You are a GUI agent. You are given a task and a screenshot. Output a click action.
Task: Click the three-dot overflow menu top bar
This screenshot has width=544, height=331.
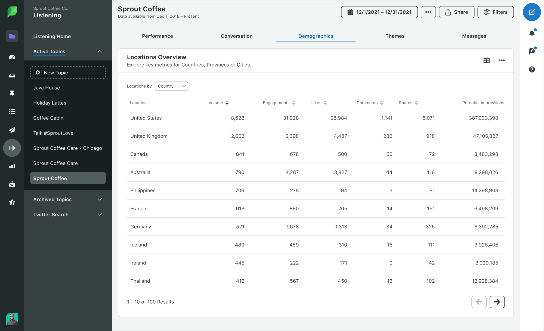tap(428, 12)
